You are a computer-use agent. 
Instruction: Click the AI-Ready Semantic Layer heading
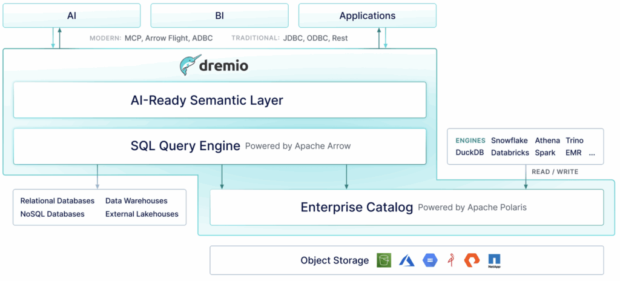[207, 100]
